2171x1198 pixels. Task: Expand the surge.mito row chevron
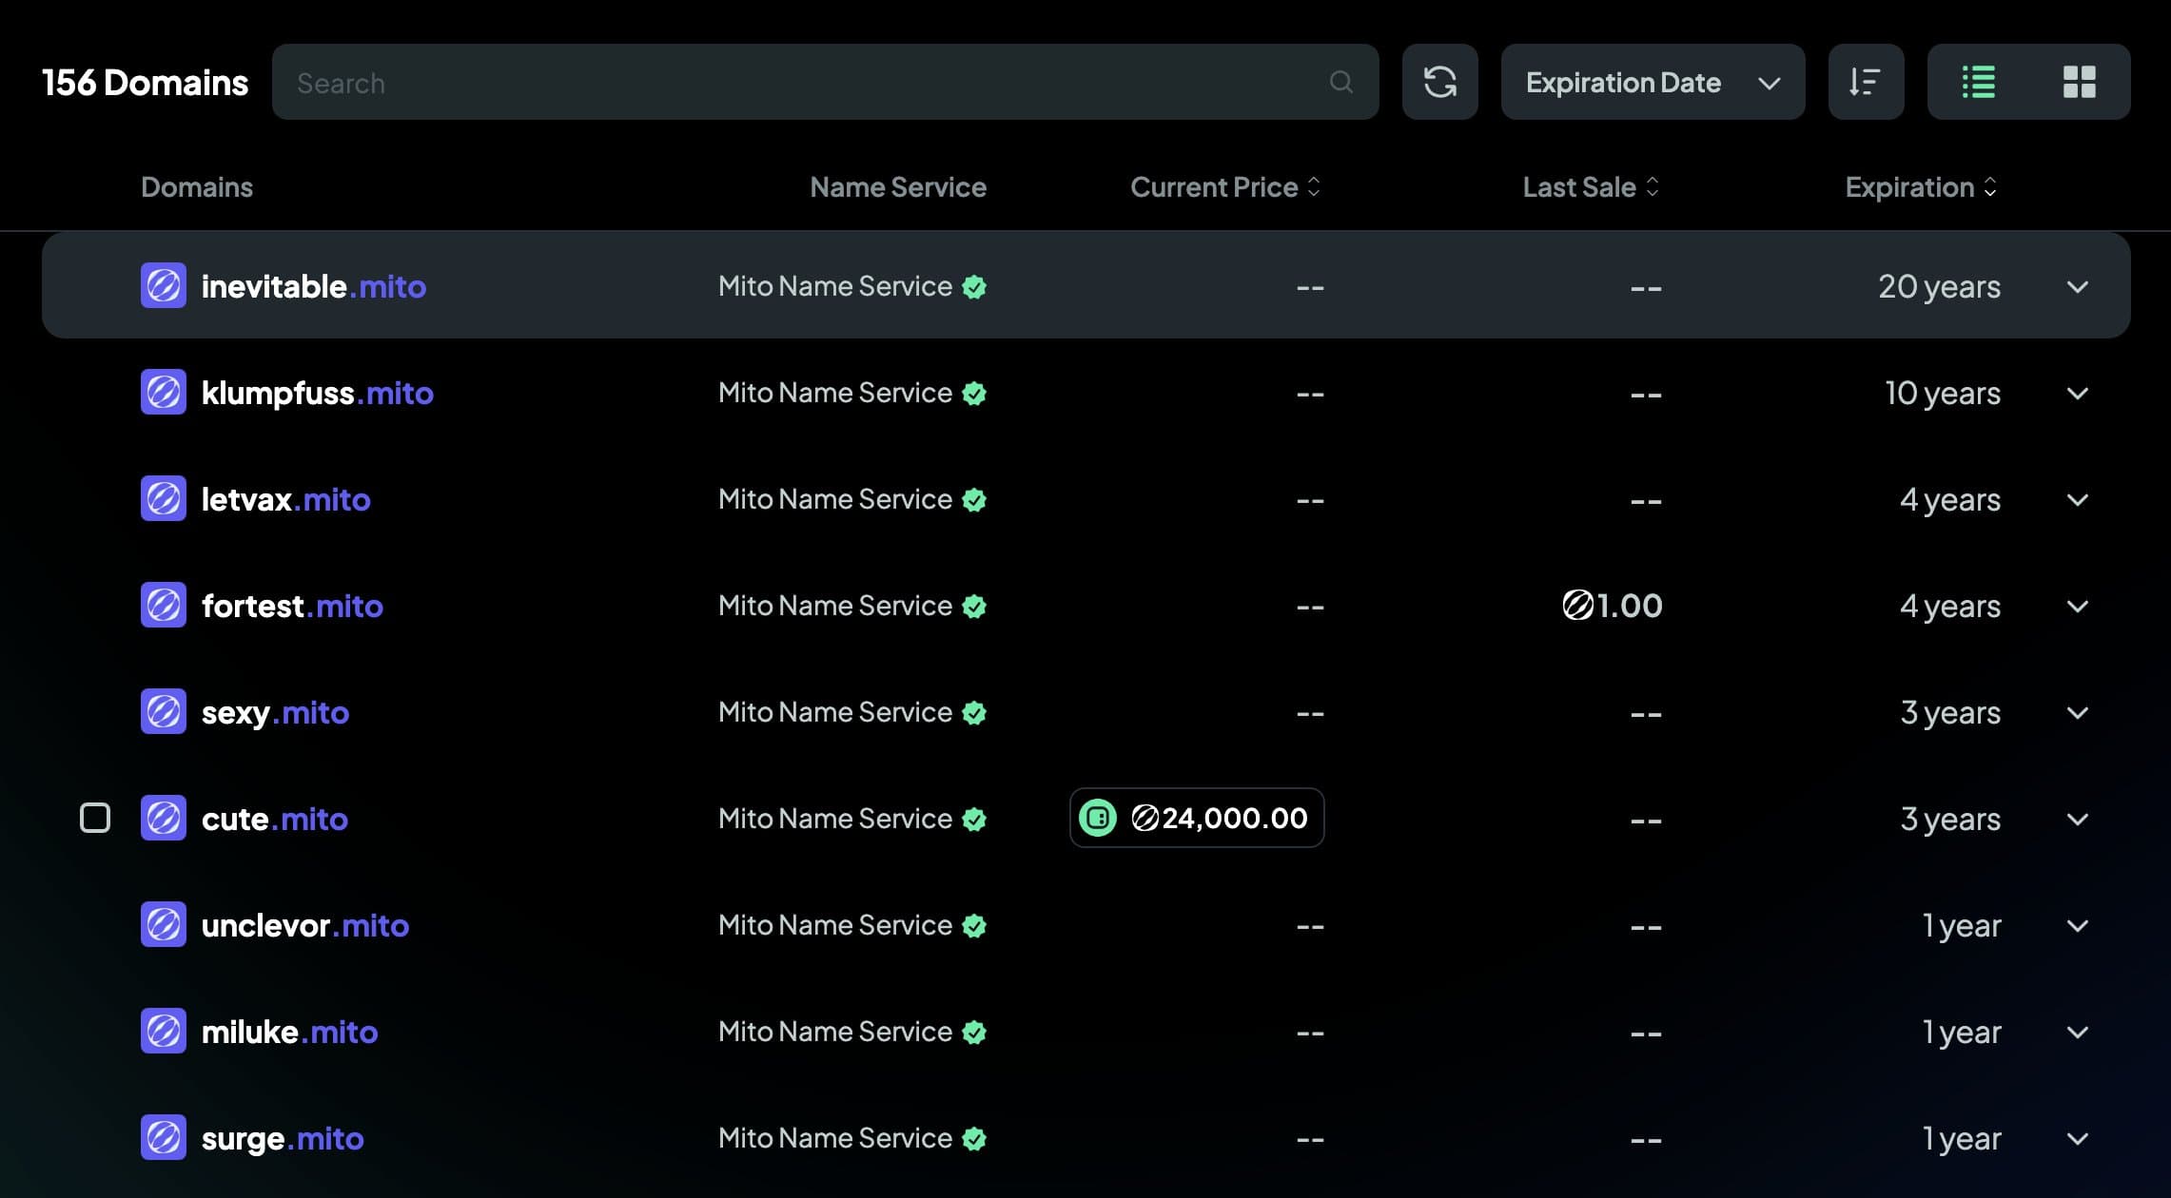pyautogui.click(x=2078, y=1138)
